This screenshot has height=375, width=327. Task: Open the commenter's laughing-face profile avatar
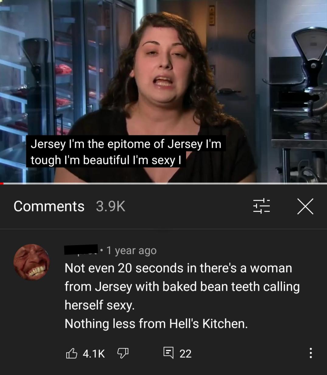click(32, 262)
